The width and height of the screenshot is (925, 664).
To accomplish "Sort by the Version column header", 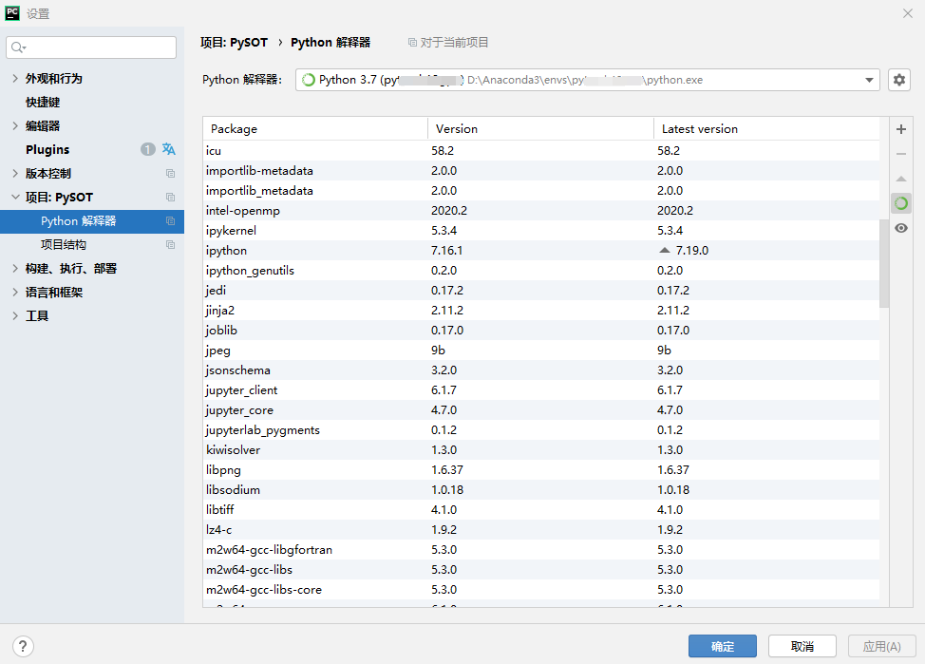I will click(541, 128).
